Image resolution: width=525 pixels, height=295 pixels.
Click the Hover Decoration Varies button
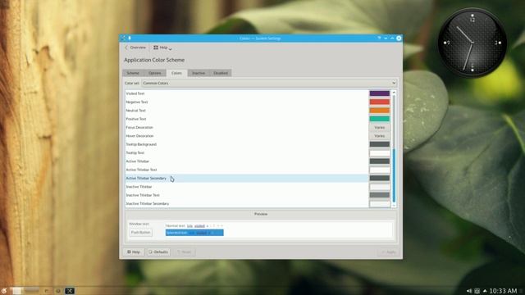tap(379, 136)
